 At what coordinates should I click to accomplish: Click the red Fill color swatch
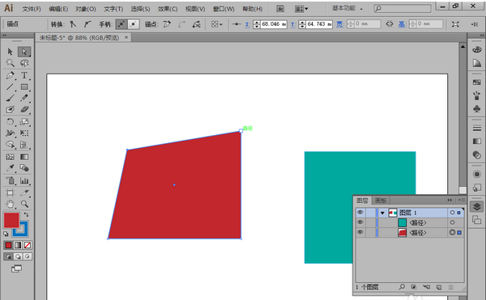click(11, 220)
